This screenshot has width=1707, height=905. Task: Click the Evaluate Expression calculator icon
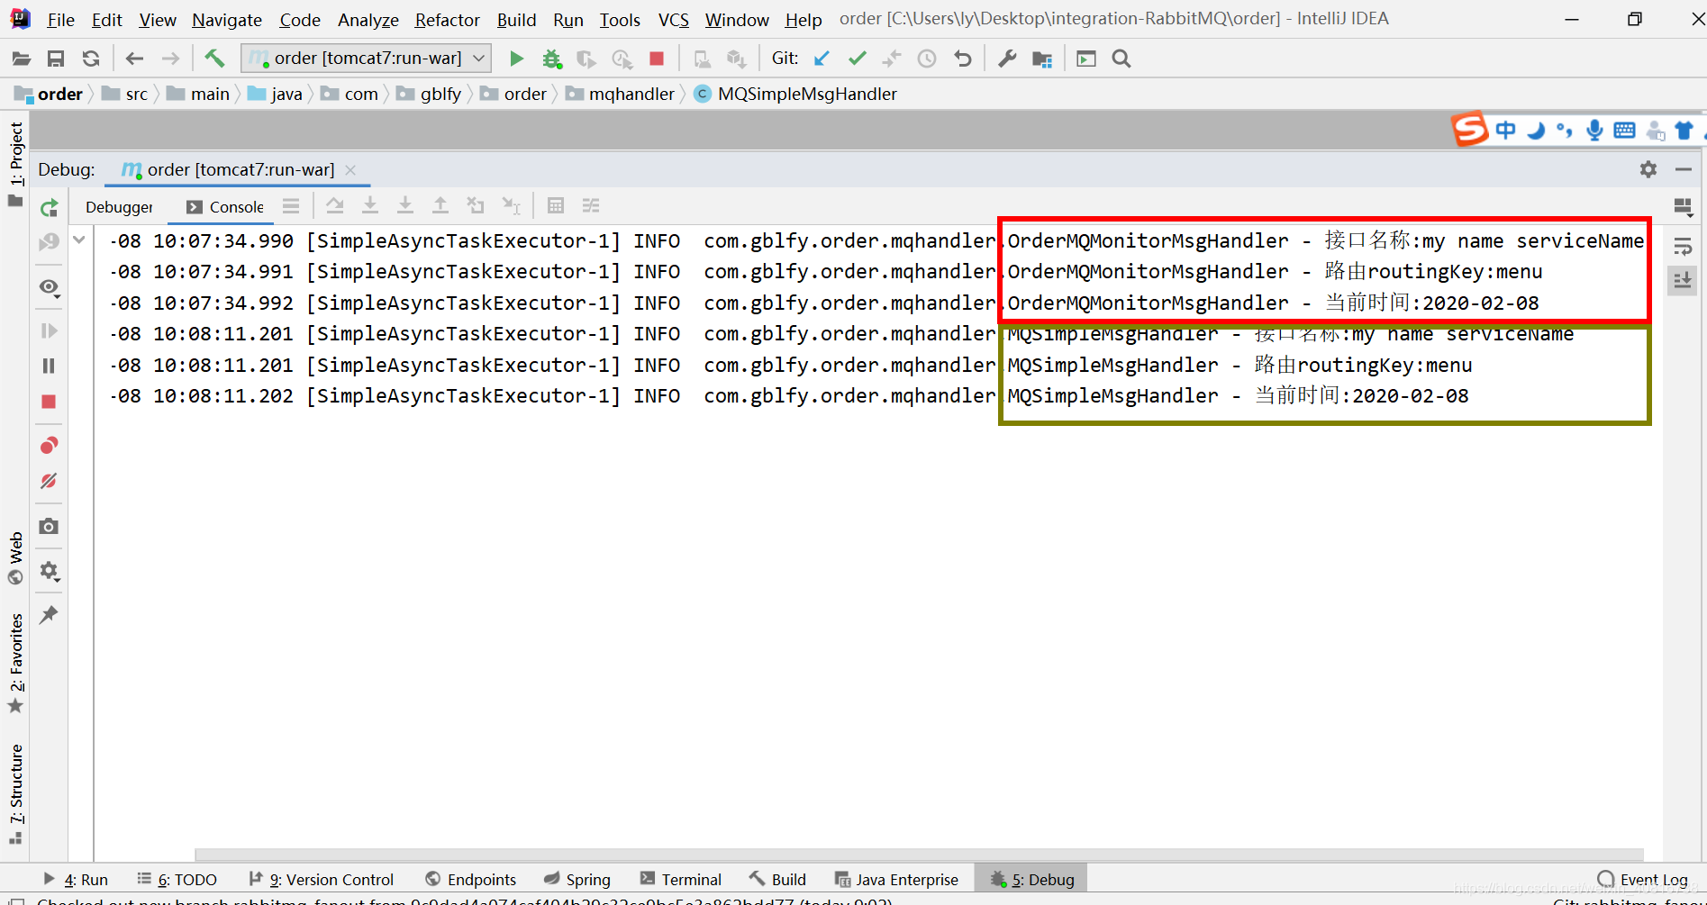(x=556, y=206)
